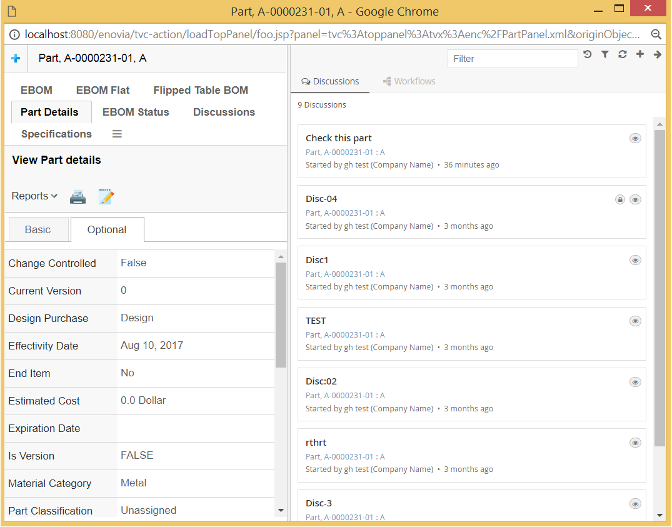Open the TEST discussion
The image size is (672, 527).
(316, 321)
